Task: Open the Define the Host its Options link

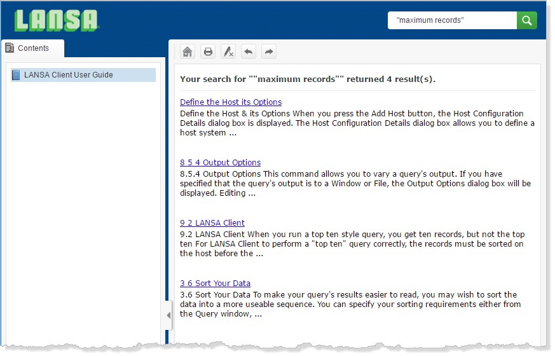Action: (x=231, y=102)
